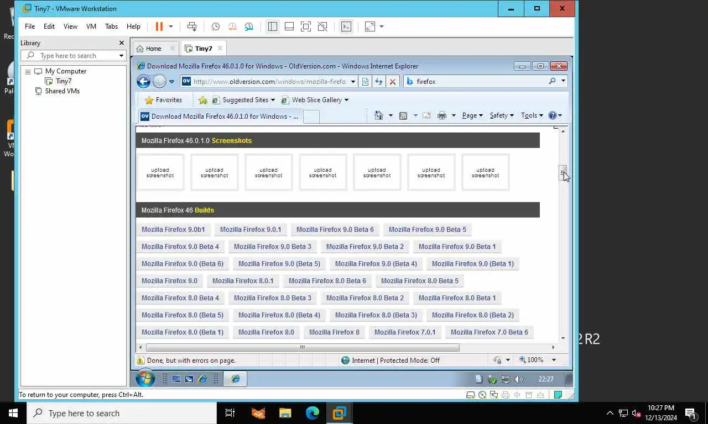This screenshot has height=424, width=708.
Task: Open the VMware File menu
Action: coord(30,26)
